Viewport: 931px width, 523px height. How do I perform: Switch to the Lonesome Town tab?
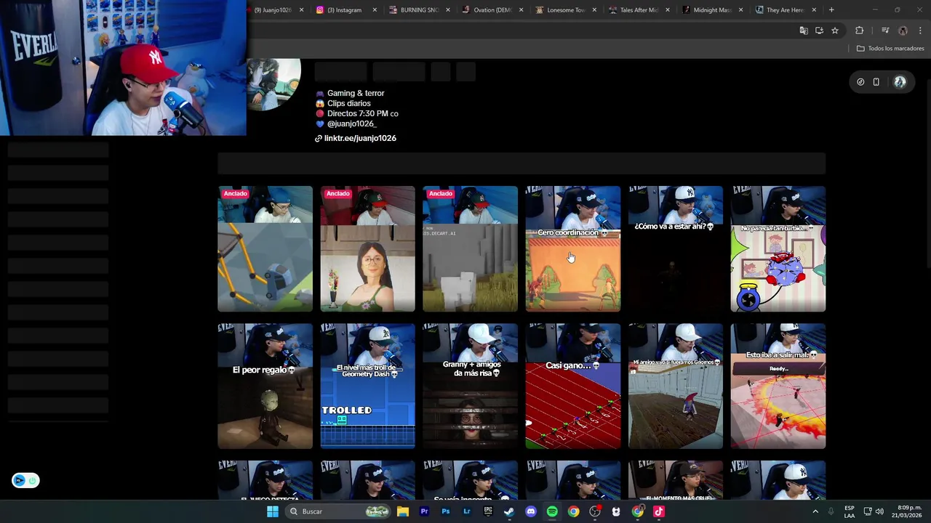coord(566,10)
